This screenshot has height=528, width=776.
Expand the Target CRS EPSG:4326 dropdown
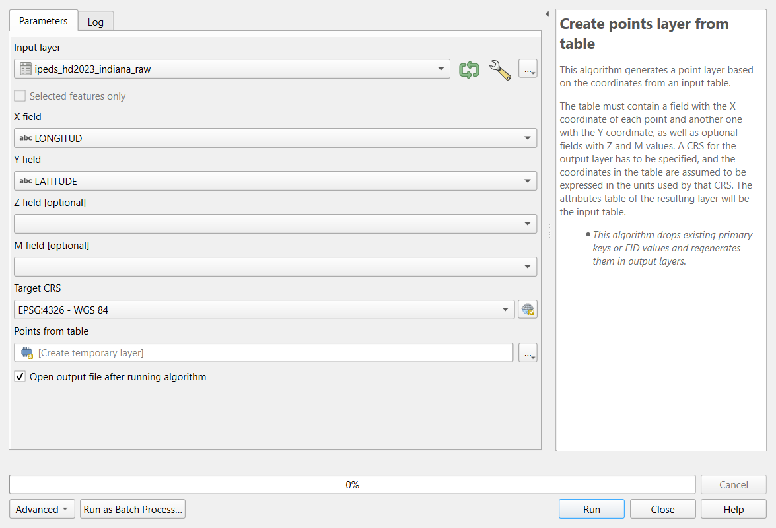click(x=264, y=310)
